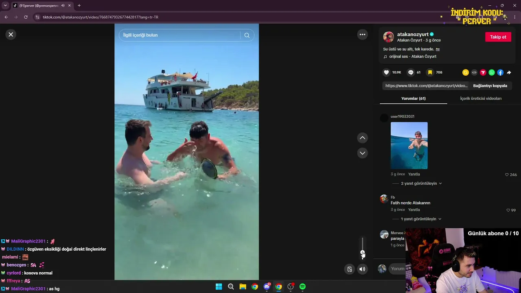
Task: Reload the TikTok page
Action: [x=26, y=17]
